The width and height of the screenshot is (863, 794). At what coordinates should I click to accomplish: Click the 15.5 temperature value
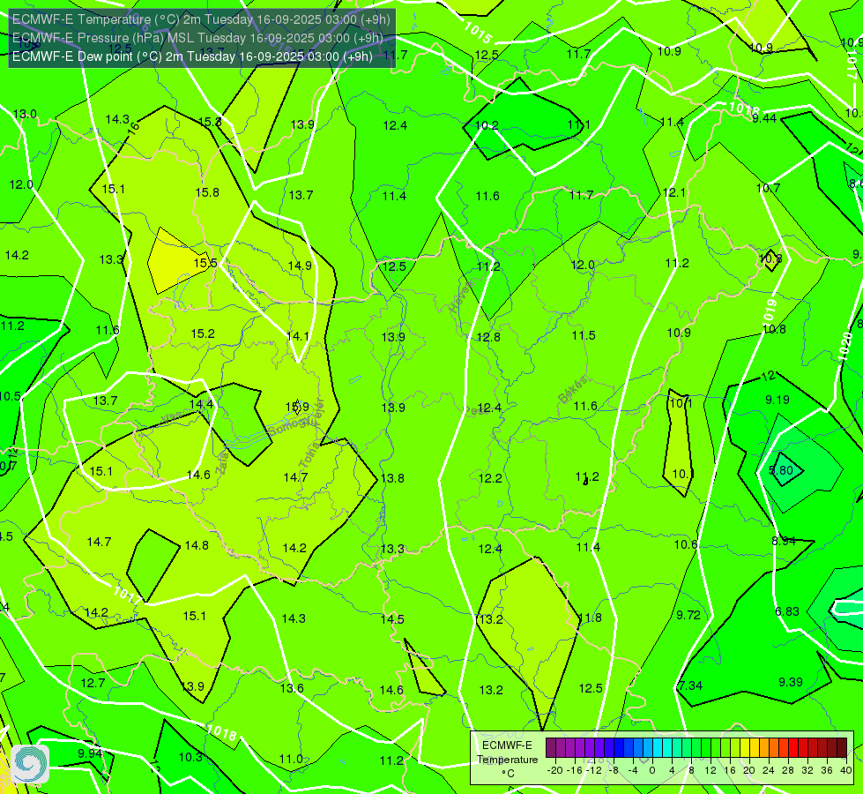205,264
